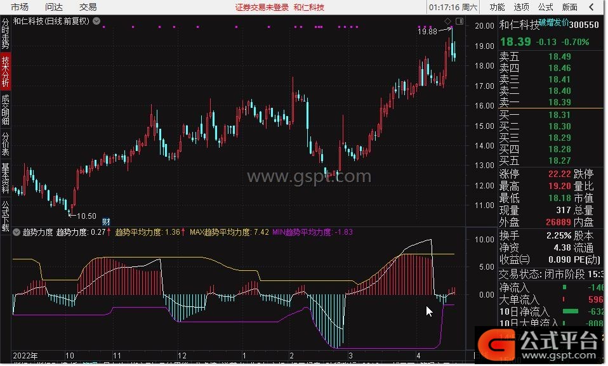Click the 破增发价 tag in quote panel

553,22
